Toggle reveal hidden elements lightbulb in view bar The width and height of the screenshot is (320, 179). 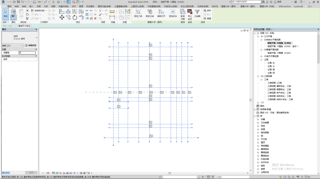pyautogui.click(x=78, y=173)
